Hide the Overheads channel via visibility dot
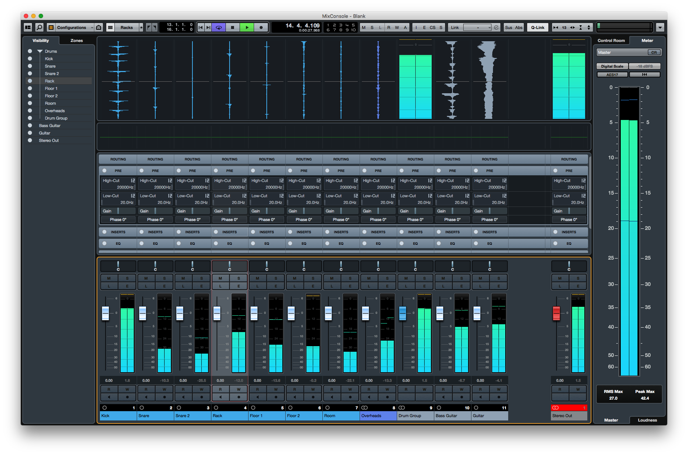688x455 pixels. coord(30,111)
